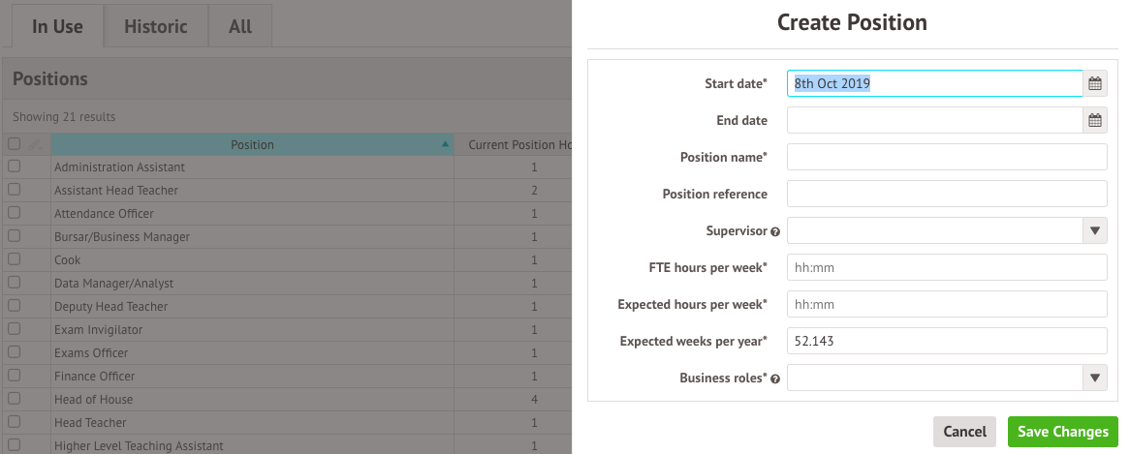Screen dimensions: 1130x454
Task: Check the Head Teacher row checkbox
Action: pyautogui.click(x=14, y=422)
